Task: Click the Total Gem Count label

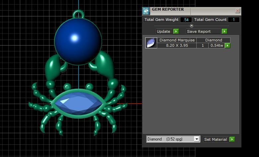Action: tap(210, 20)
